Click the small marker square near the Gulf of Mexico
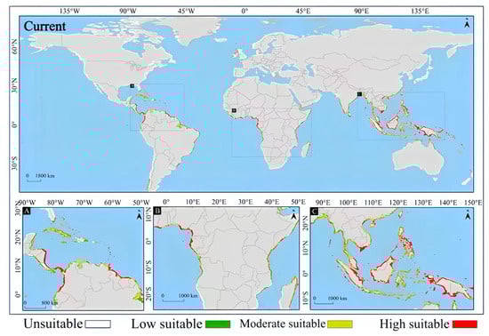This screenshot has width=489, height=336. pos(132,85)
